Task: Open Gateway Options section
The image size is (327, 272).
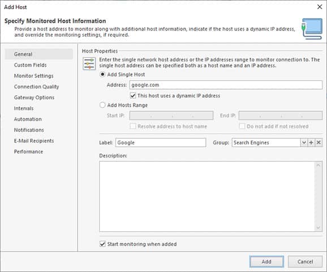Action: tap(34, 98)
